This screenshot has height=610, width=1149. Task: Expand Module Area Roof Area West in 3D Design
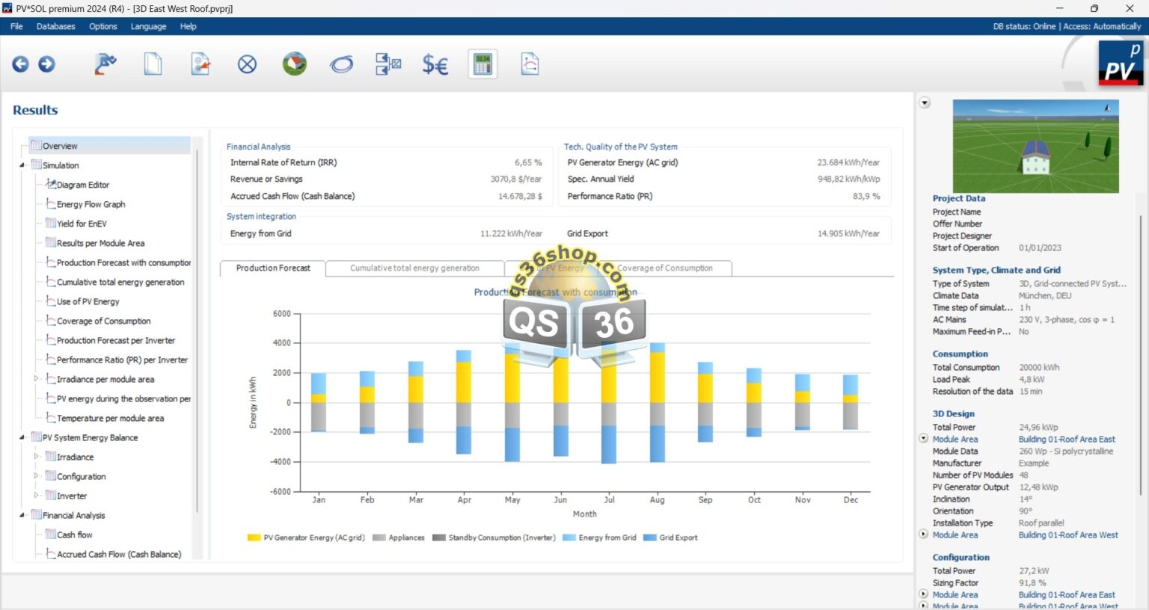pos(924,534)
